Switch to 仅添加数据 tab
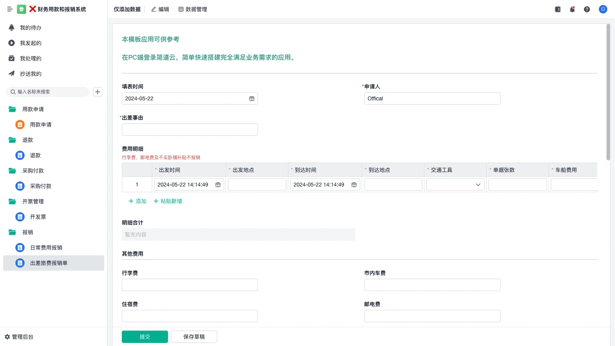 click(127, 9)
